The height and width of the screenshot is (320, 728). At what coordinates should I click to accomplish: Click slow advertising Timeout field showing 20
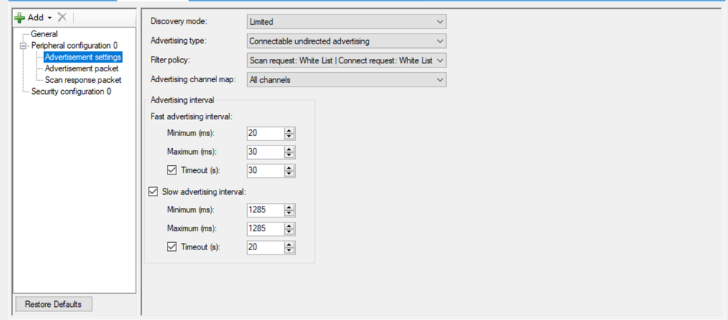(265, 247)
